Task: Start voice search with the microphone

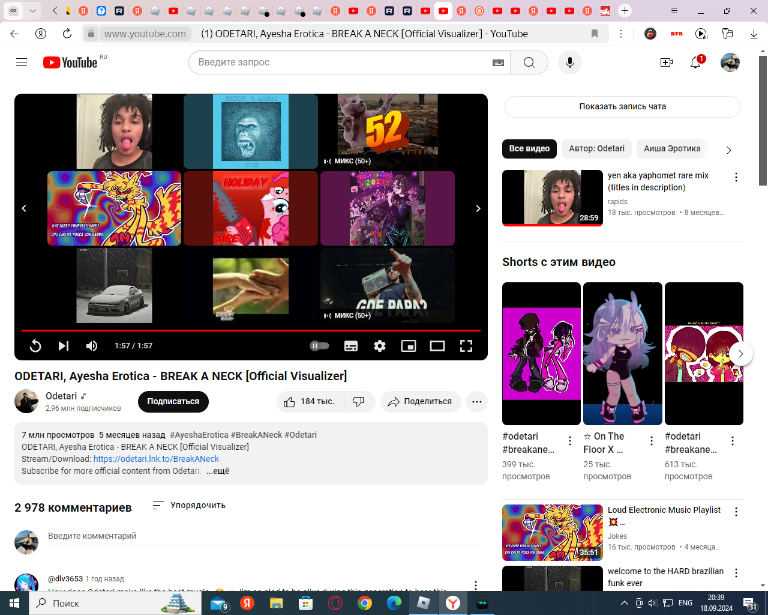Action: pyautogui.click(x=570, y=62)
